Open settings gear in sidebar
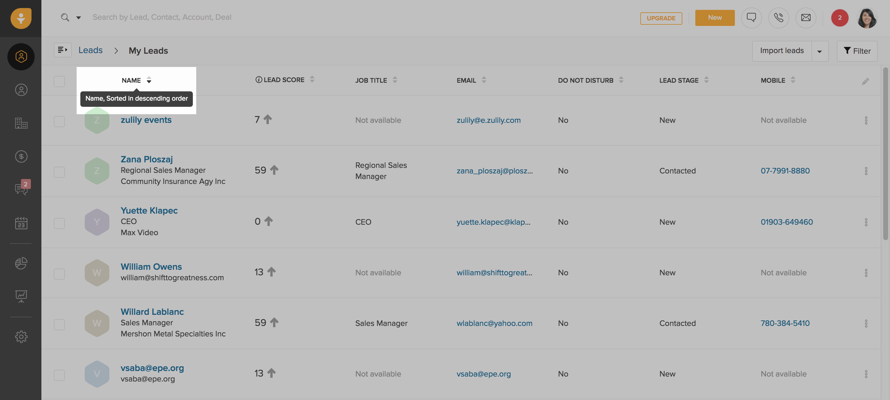The width and height of the screenshot is (890, 400). click(21, 336)
